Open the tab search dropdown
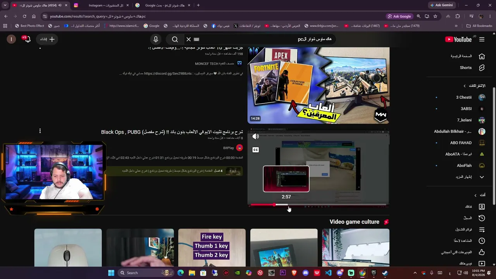This screenshot has height=279, width=496. click(5, 5)
